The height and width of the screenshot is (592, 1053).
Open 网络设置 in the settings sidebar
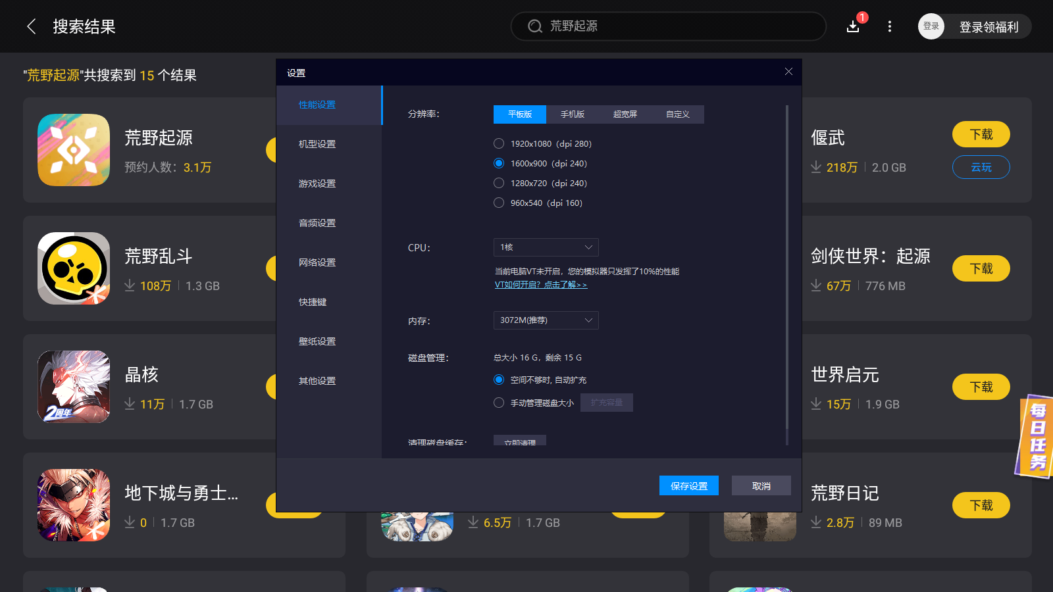[x=329, y=262]
